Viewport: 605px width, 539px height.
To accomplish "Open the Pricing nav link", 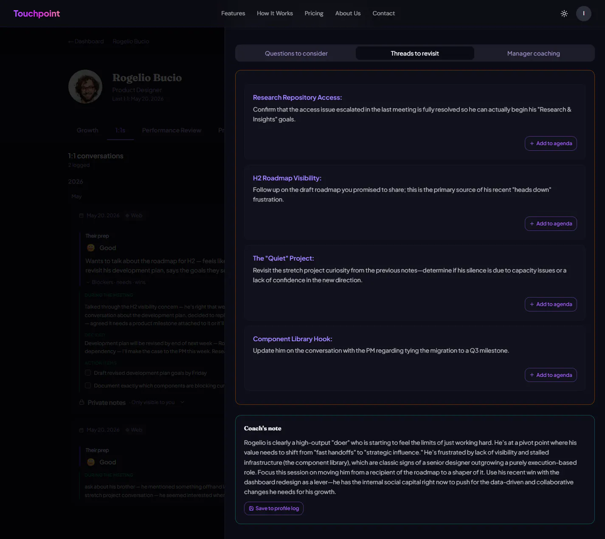I will [314, 14].
